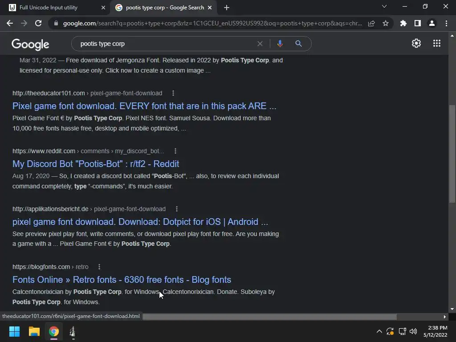Click the applikationsbericht.de URL breadcrumb

(89, 209)
